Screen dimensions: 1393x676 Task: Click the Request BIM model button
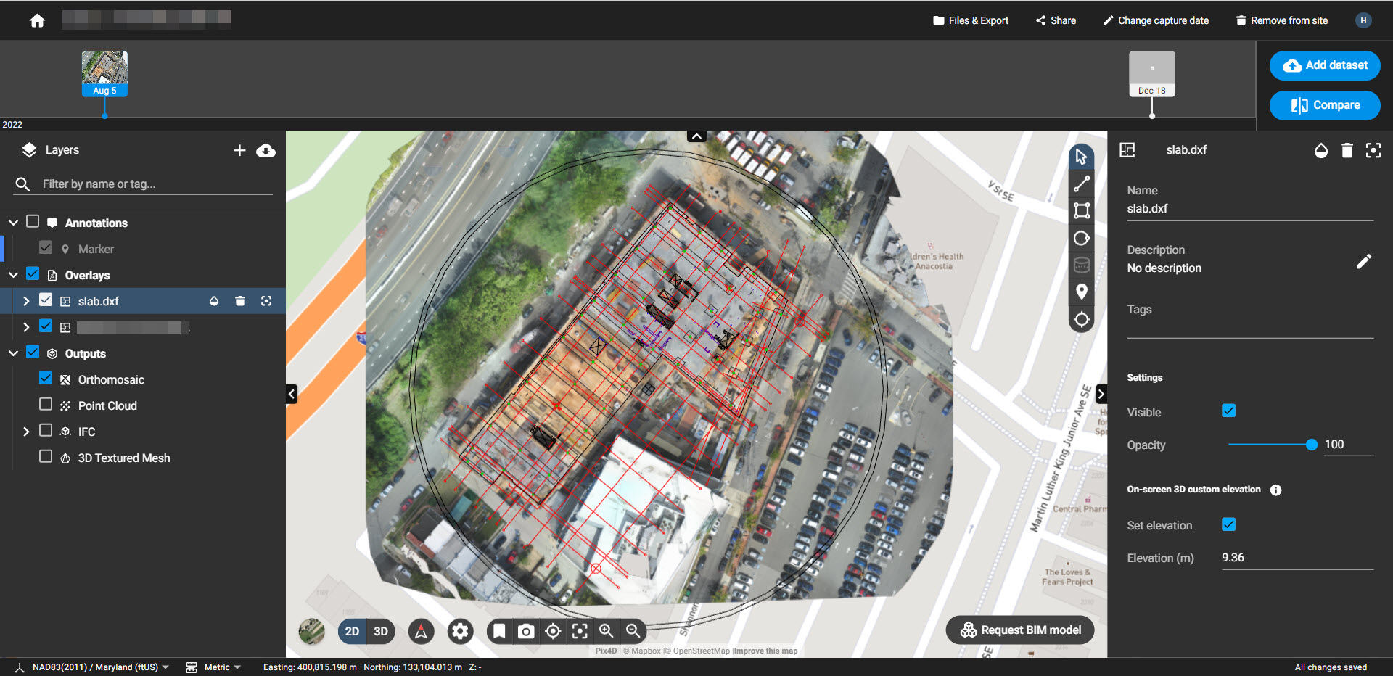(1019, 630)
